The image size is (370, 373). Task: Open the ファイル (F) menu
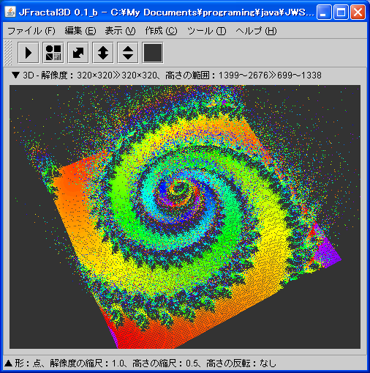click(31, 31)
